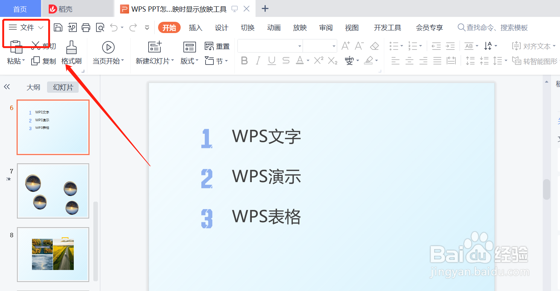Switch slide panel to Outline (大纲) view
The width and height of the screenshot is (560, 291).
(x=33, y=87)
